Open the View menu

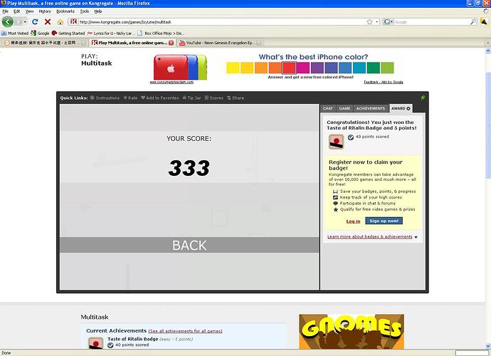pos(29,11)
